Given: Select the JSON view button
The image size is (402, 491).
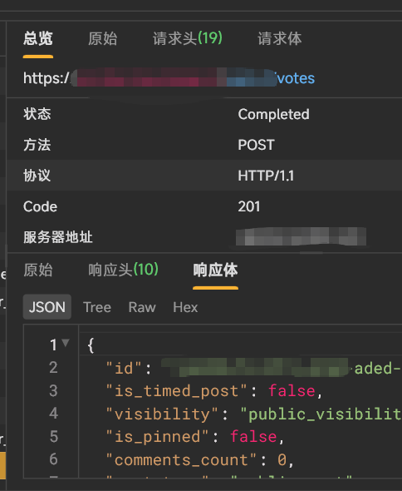Looking at the screenshot, I should coord(47,307).
